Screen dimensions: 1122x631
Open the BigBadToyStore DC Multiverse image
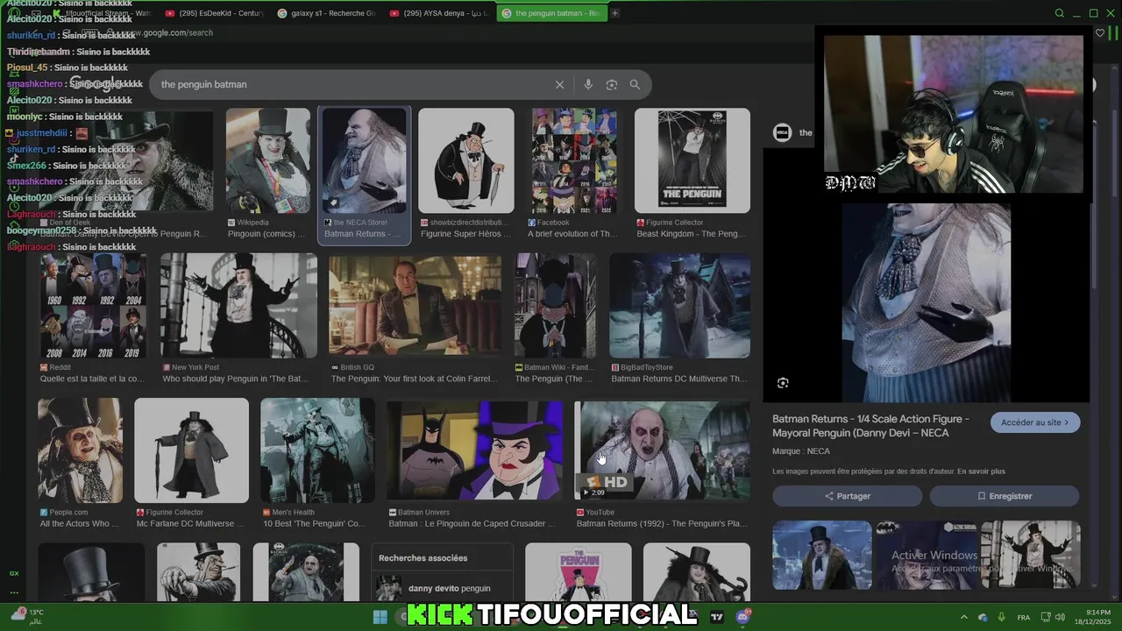680,305
